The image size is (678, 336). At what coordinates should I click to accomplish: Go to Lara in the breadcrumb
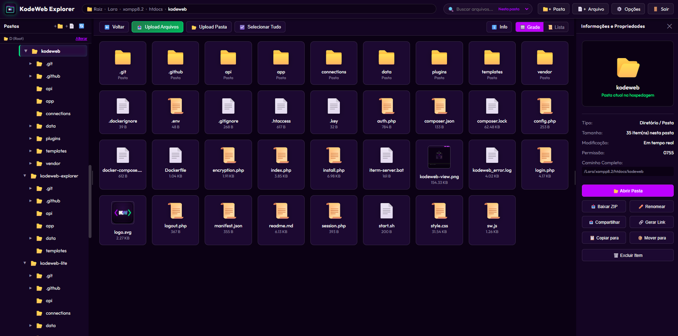pyautogui.click(x=112, y=9)
